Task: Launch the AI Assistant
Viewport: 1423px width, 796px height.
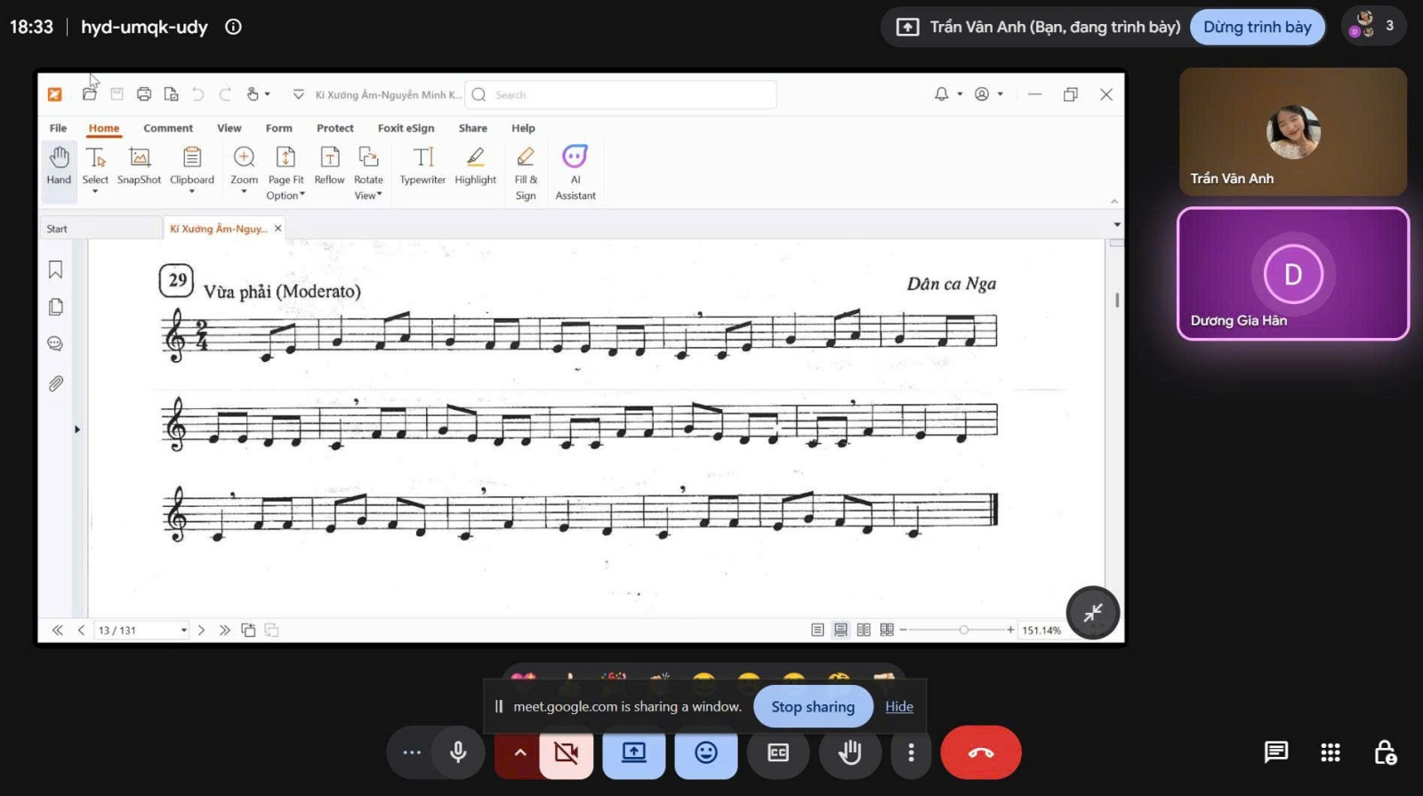Action: [575, 173]
